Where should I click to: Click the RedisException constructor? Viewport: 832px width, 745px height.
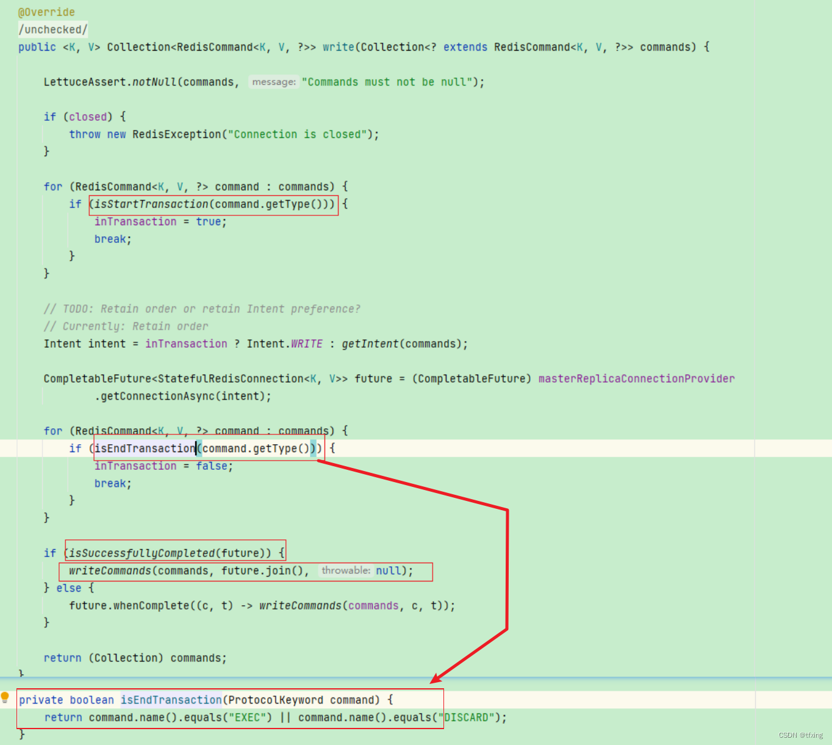[x=177, y=134]
